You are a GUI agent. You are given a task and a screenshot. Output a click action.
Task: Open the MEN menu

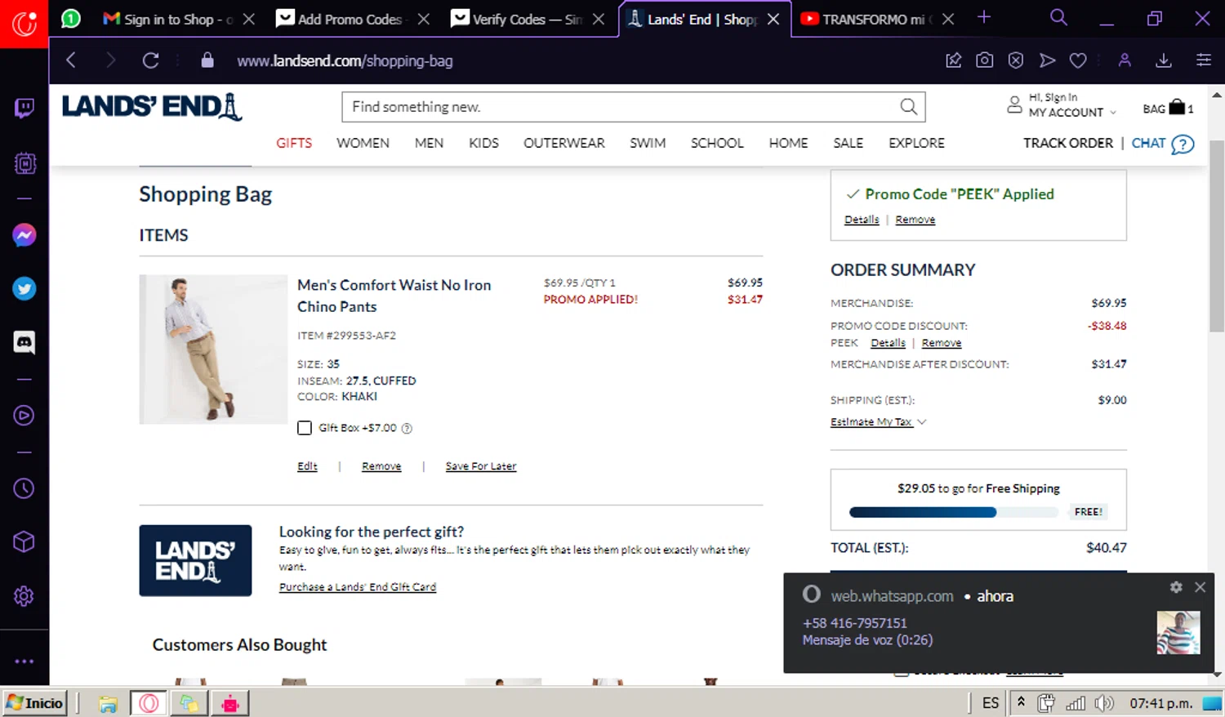click(x=429, y=143)
